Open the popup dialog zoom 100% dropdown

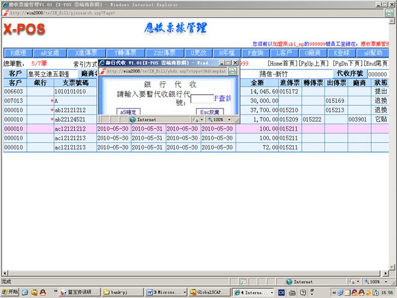pyautogui.click(x=220, y=120)
